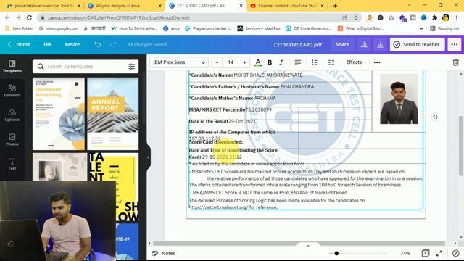Open the browser extensions puzzle icon
The width and height of the screenshot is (464, 261).
click(x=435, y=17)
